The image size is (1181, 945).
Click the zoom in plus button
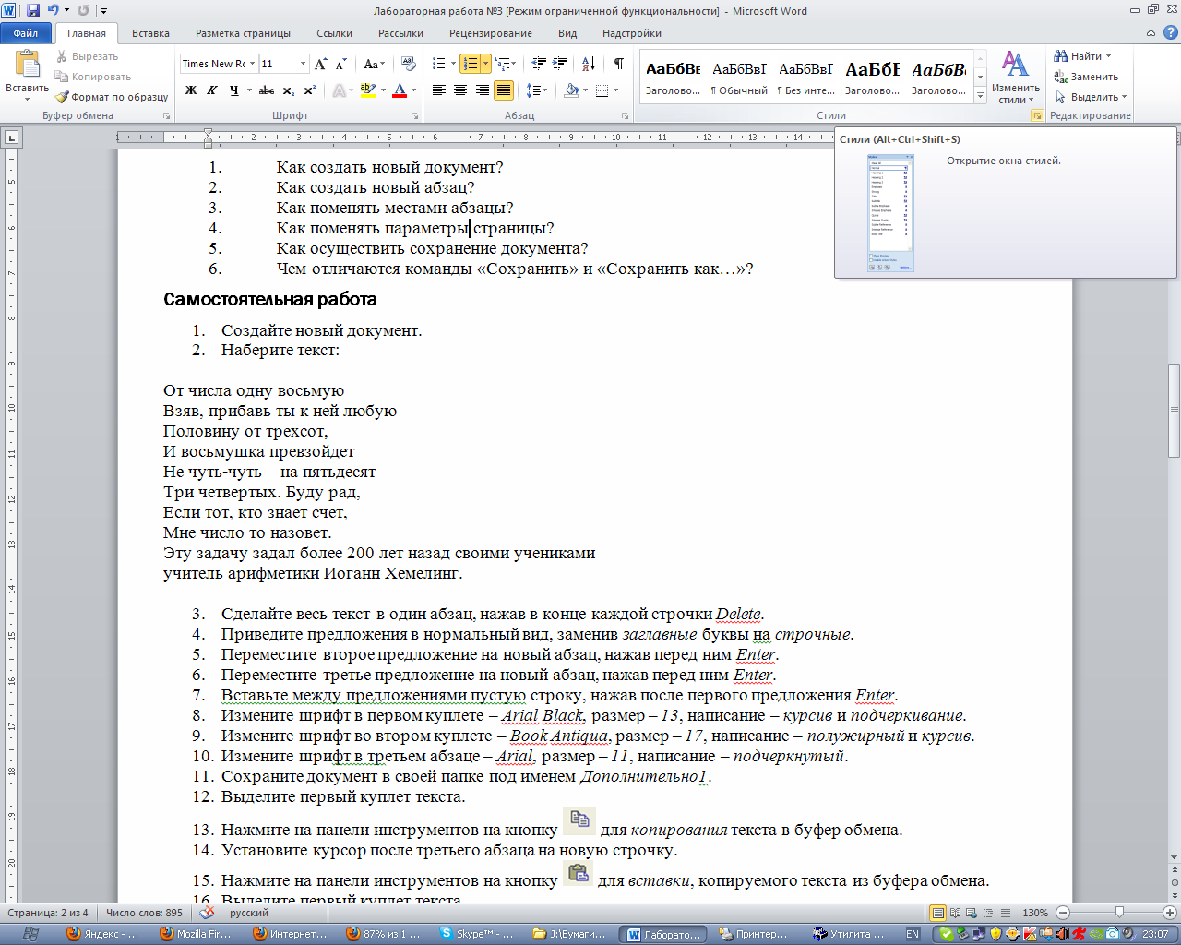click(1172, 913)
